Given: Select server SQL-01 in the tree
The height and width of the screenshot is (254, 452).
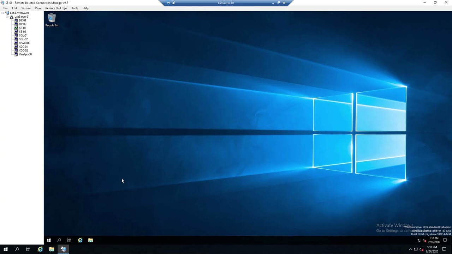Looking at the screenshot, I should pyautogui.click(x=23, y=36).
